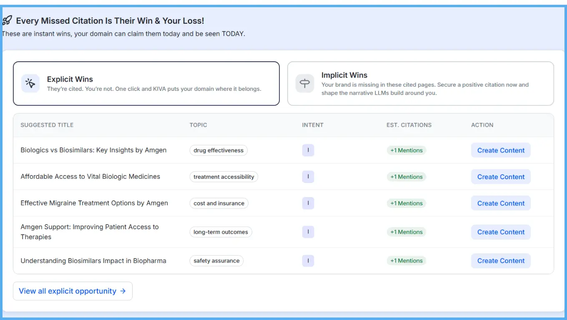The image size is (567, 320).
Task: Click the 'long-term outcomes' topic chip
Action: [221, 232]
